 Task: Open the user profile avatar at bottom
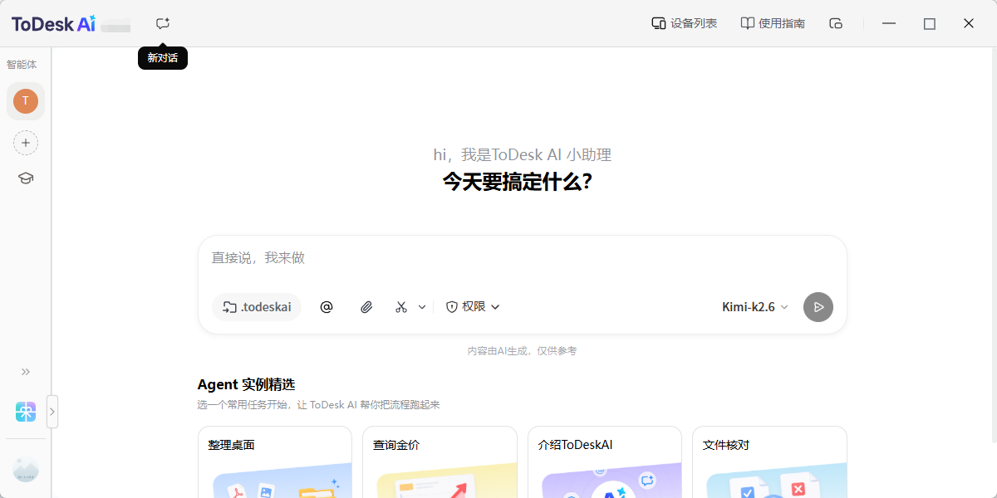(x=26, y=470)
